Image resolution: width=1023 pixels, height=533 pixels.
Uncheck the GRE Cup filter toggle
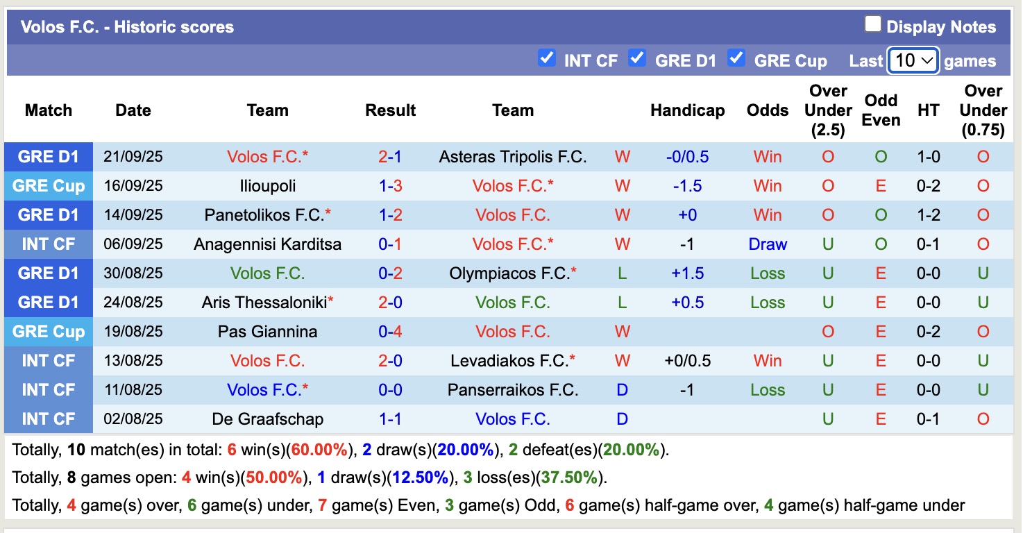[x=736, y=59]
